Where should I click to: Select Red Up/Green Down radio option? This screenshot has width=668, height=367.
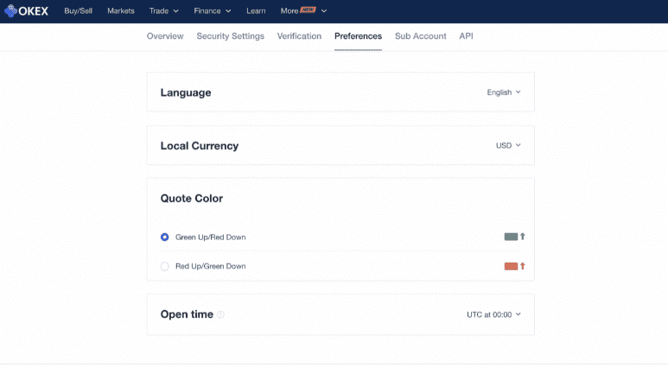click(x=165, y=266)
